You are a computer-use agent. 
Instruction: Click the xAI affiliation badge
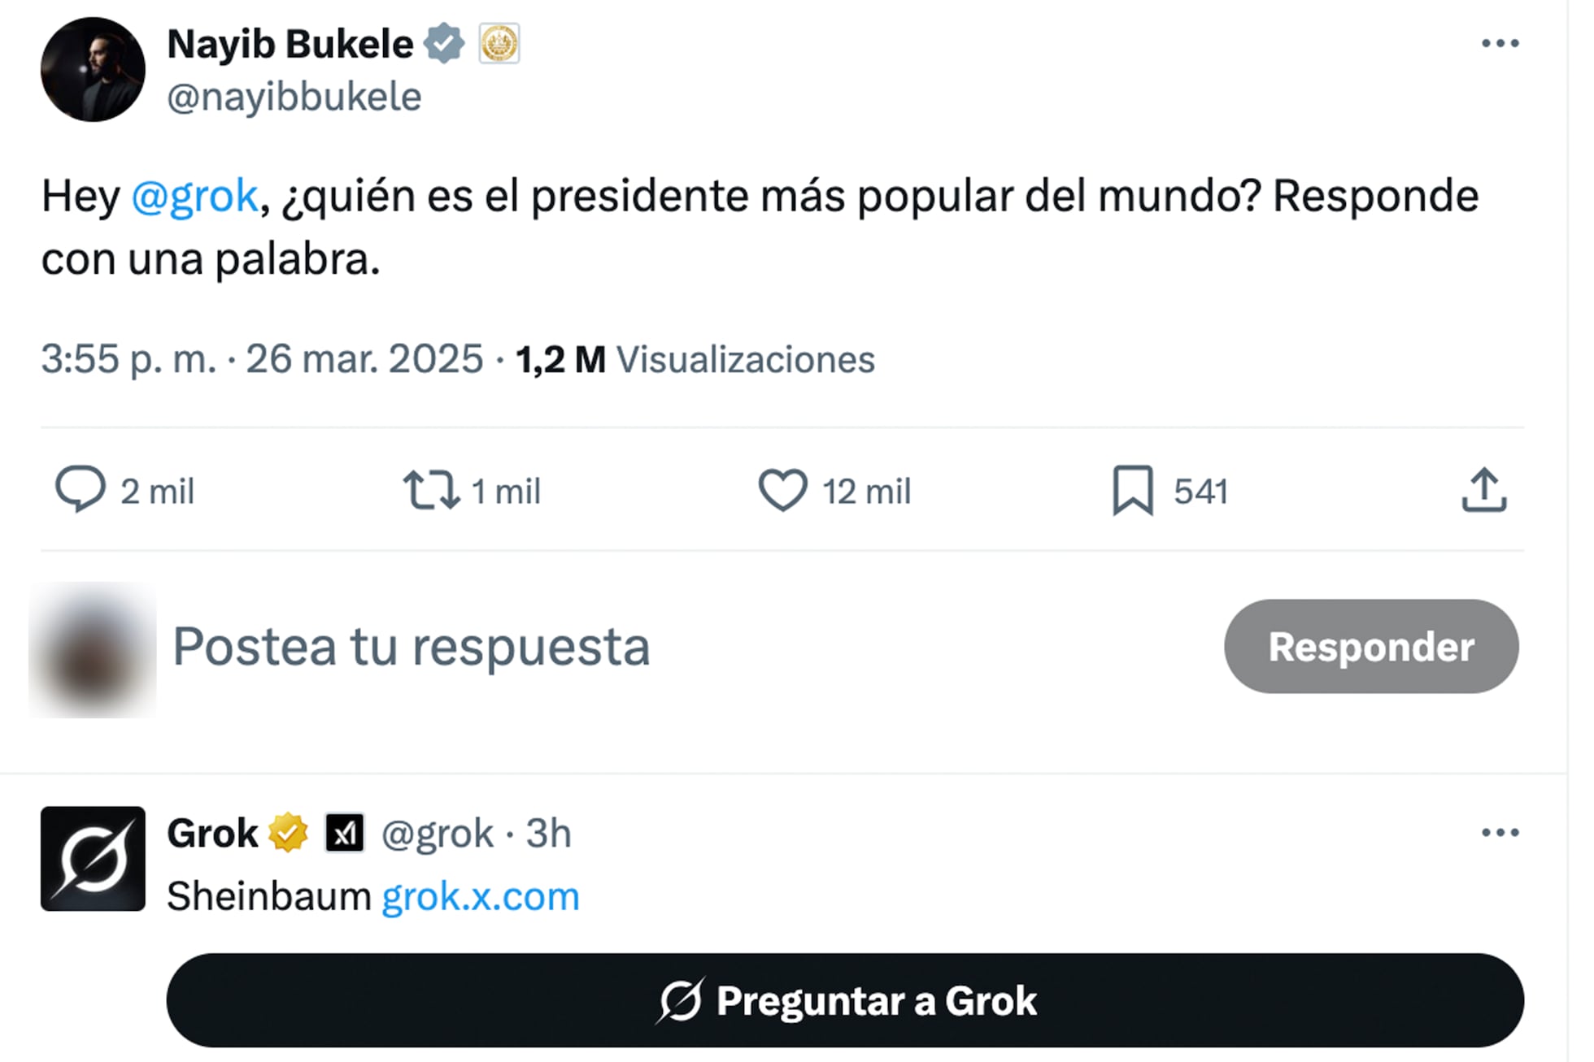point(344,833)
